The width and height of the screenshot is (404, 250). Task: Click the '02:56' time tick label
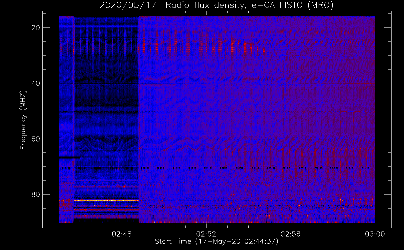click(291, 234)
